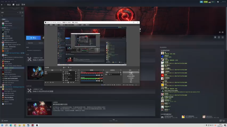The width and height of the screenshot is (227, 127).
Task: Open Dota 2 manage gear icon
Action: tap(215, 37)
